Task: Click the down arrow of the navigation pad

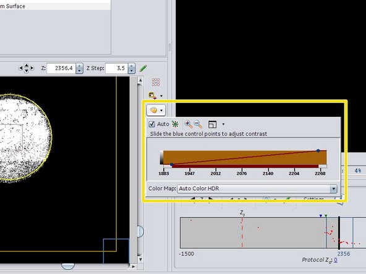Action: point(27,71)
